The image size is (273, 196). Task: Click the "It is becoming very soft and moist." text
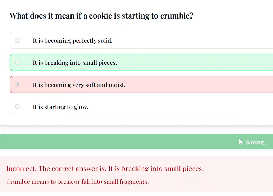click(79, 85)
